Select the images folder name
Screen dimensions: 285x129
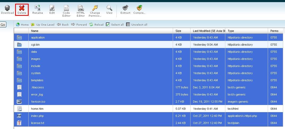36,59
